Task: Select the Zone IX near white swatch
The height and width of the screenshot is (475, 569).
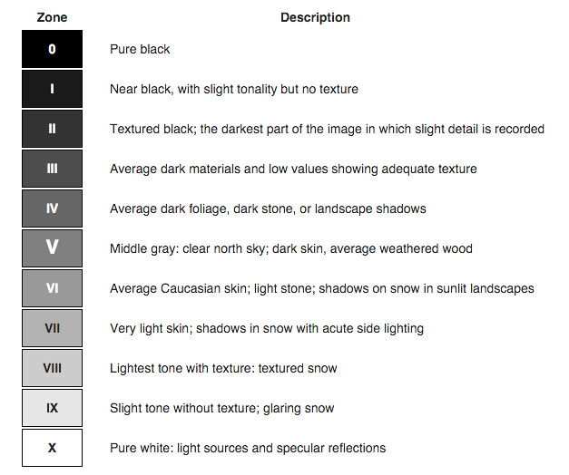Action: 52,408
